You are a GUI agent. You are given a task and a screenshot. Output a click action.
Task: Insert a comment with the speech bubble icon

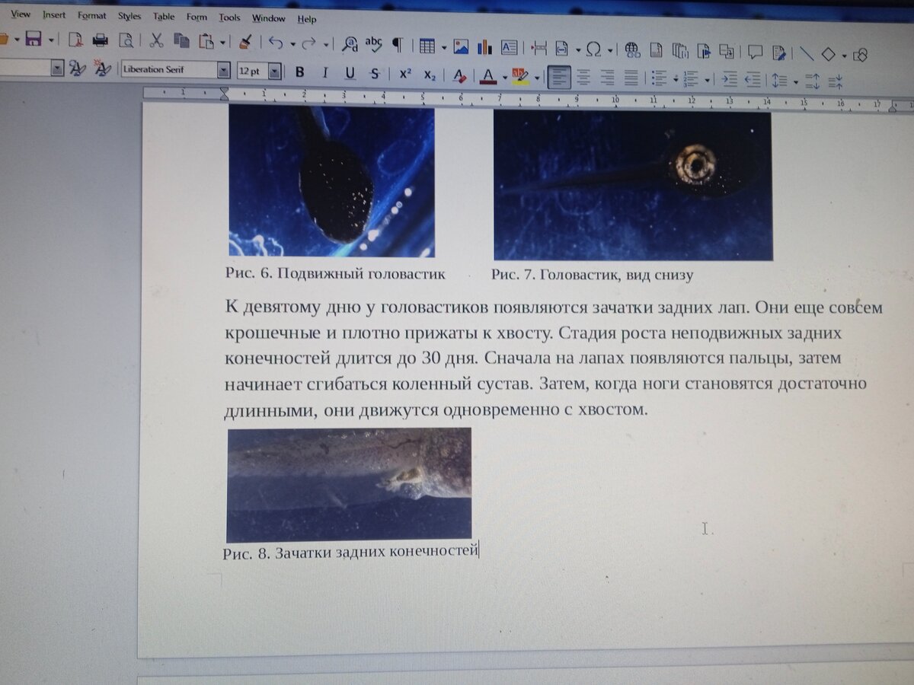coord(755,53)
